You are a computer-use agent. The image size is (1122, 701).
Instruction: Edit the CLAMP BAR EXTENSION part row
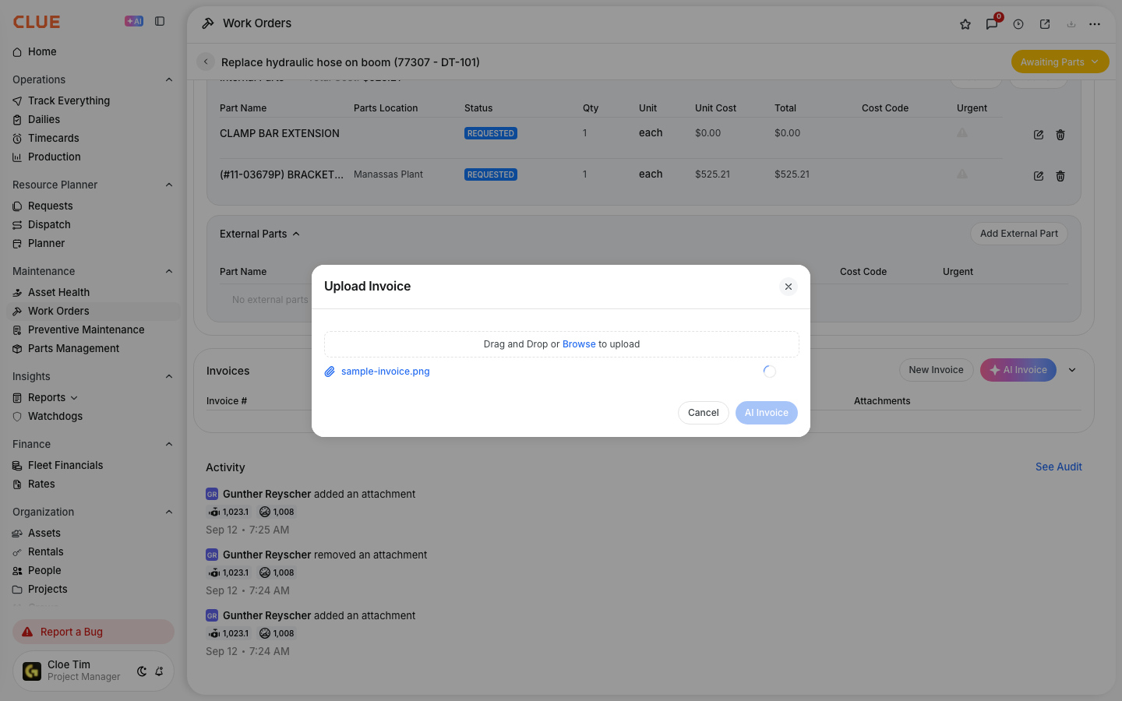(1039, 135)
